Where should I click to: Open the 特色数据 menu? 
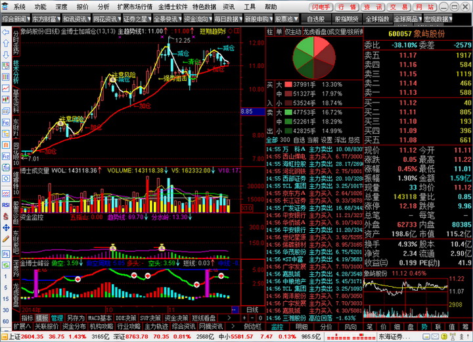point(204,7)
